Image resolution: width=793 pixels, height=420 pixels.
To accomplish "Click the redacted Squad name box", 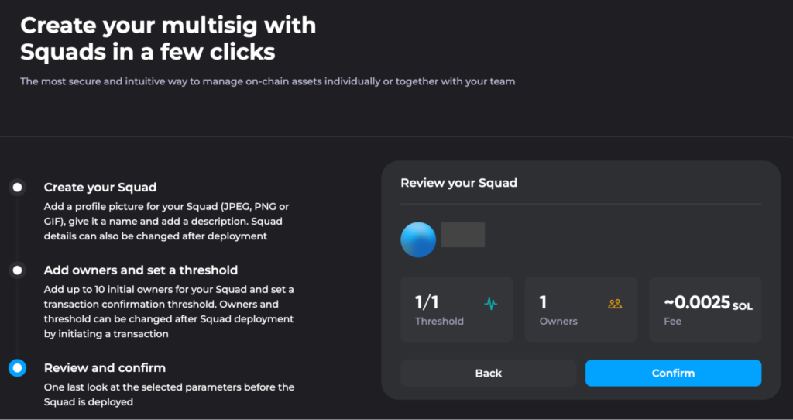I will coord(463,235).
